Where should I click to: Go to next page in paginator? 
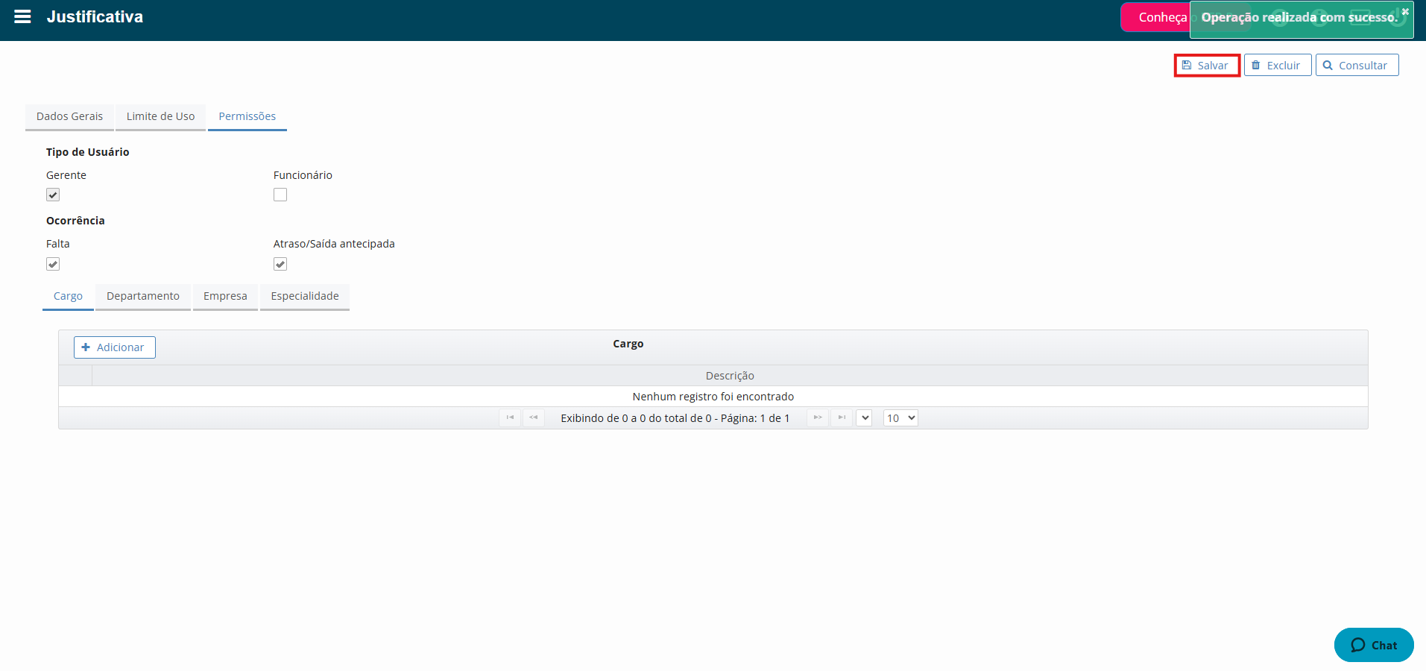point(818,418)
